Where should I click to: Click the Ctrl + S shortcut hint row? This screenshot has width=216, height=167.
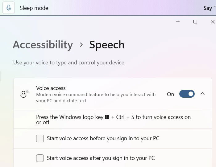click(x=113, y=119)
